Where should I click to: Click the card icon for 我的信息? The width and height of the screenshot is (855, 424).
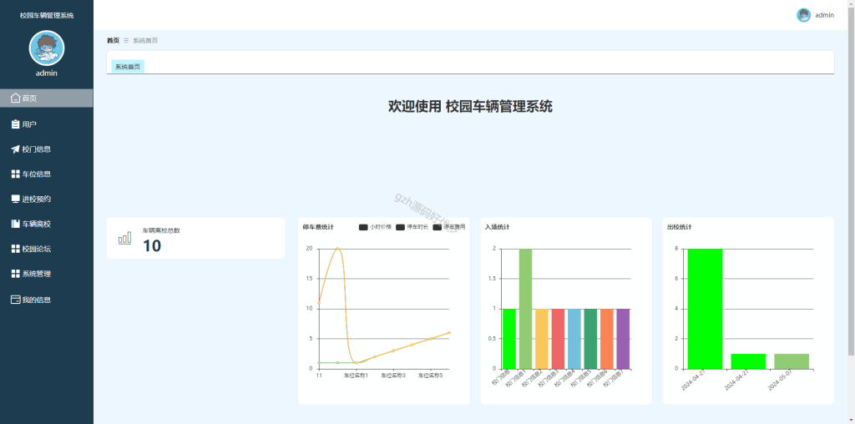15,300
